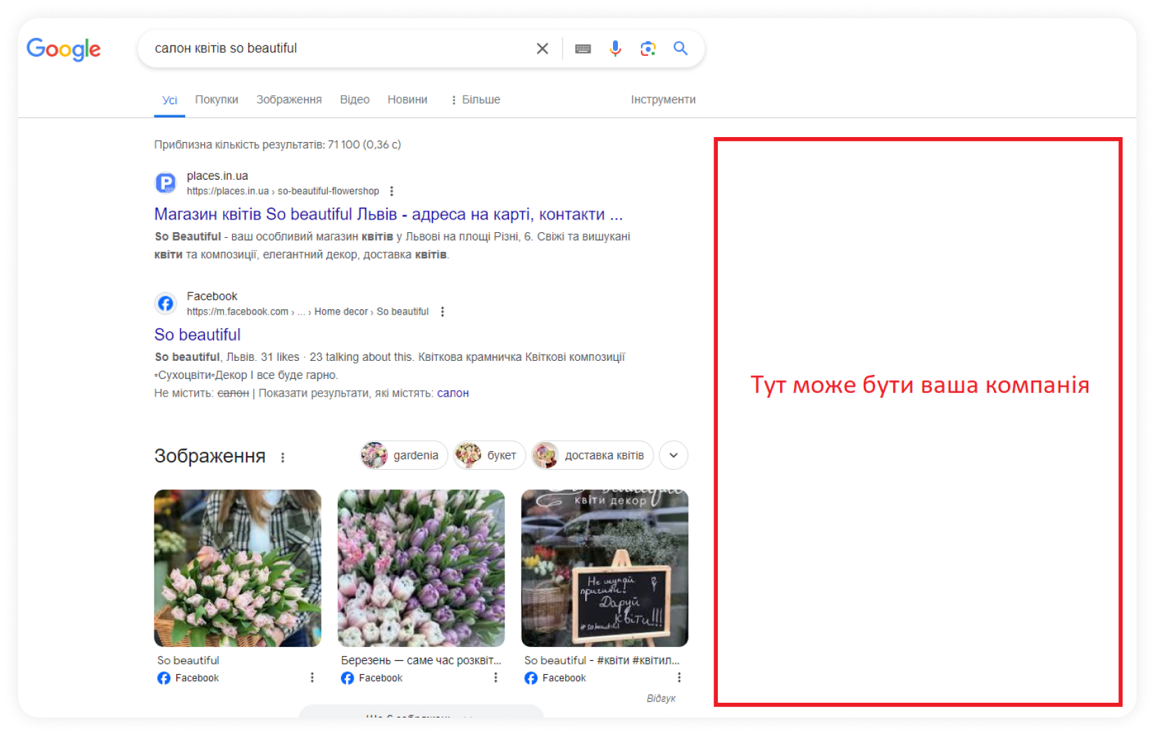Select the gardenia image filter chip
Viewport: 1154px width, 735px height.
[x=404, y=455]
